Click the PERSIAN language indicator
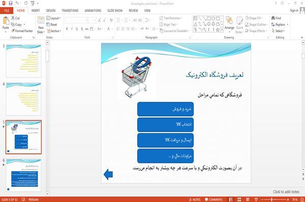 pyautogui.click(x=33, y=199)
